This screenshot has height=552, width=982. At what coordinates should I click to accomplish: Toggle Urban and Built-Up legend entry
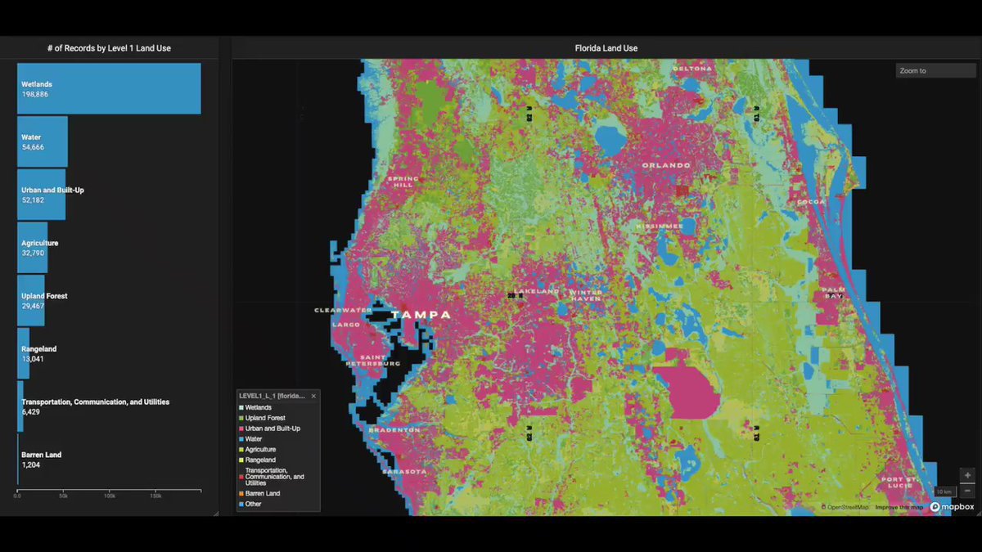[272, 429]
